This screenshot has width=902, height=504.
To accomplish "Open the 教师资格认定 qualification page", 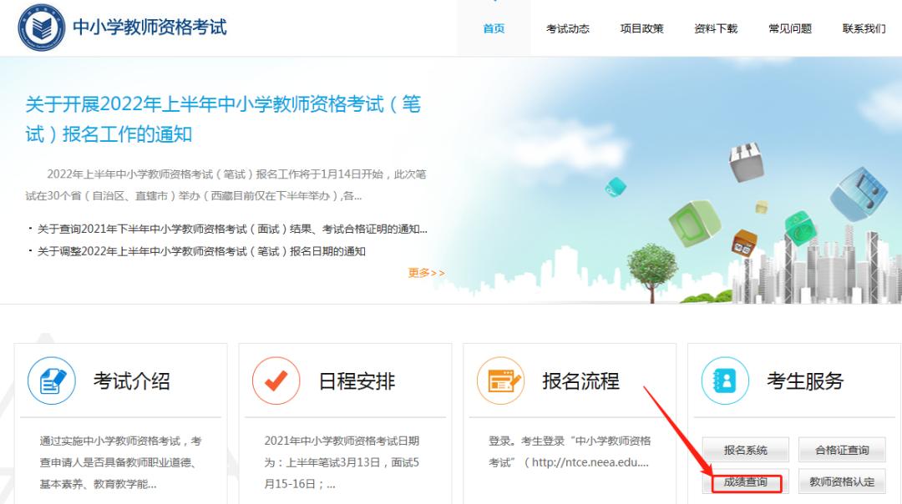I will point(843,481).
